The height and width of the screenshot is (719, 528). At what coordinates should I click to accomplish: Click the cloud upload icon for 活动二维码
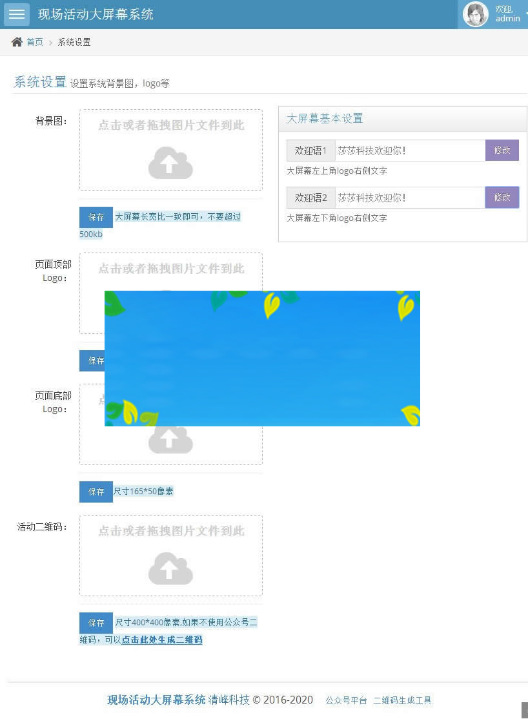(x=170, y=568)
